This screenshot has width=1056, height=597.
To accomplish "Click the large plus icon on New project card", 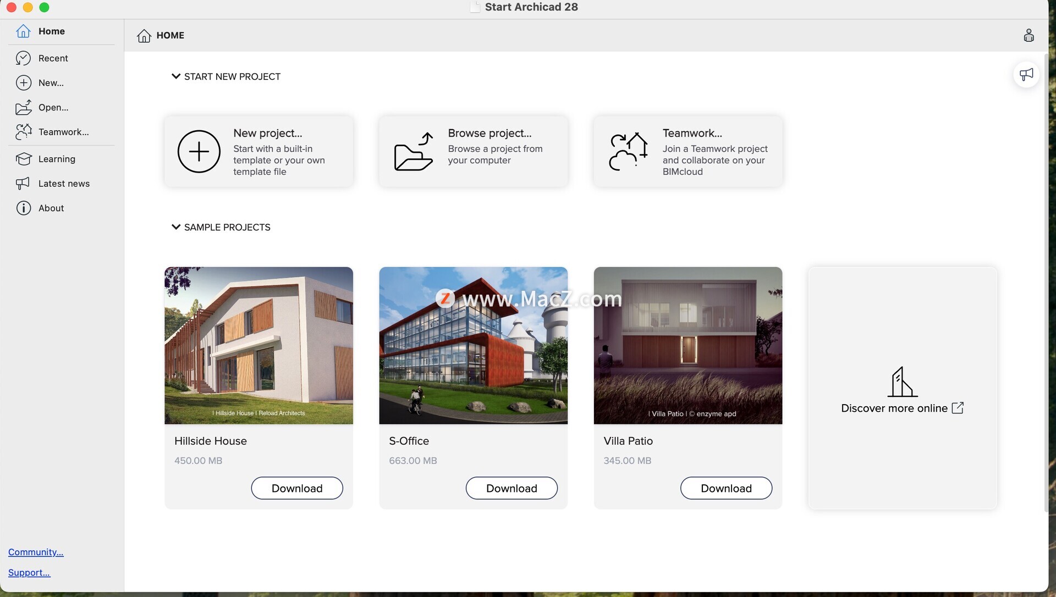I will (199, 152).
